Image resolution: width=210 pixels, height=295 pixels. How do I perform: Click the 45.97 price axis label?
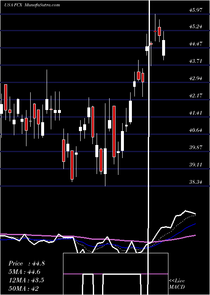tap(196, 10)
